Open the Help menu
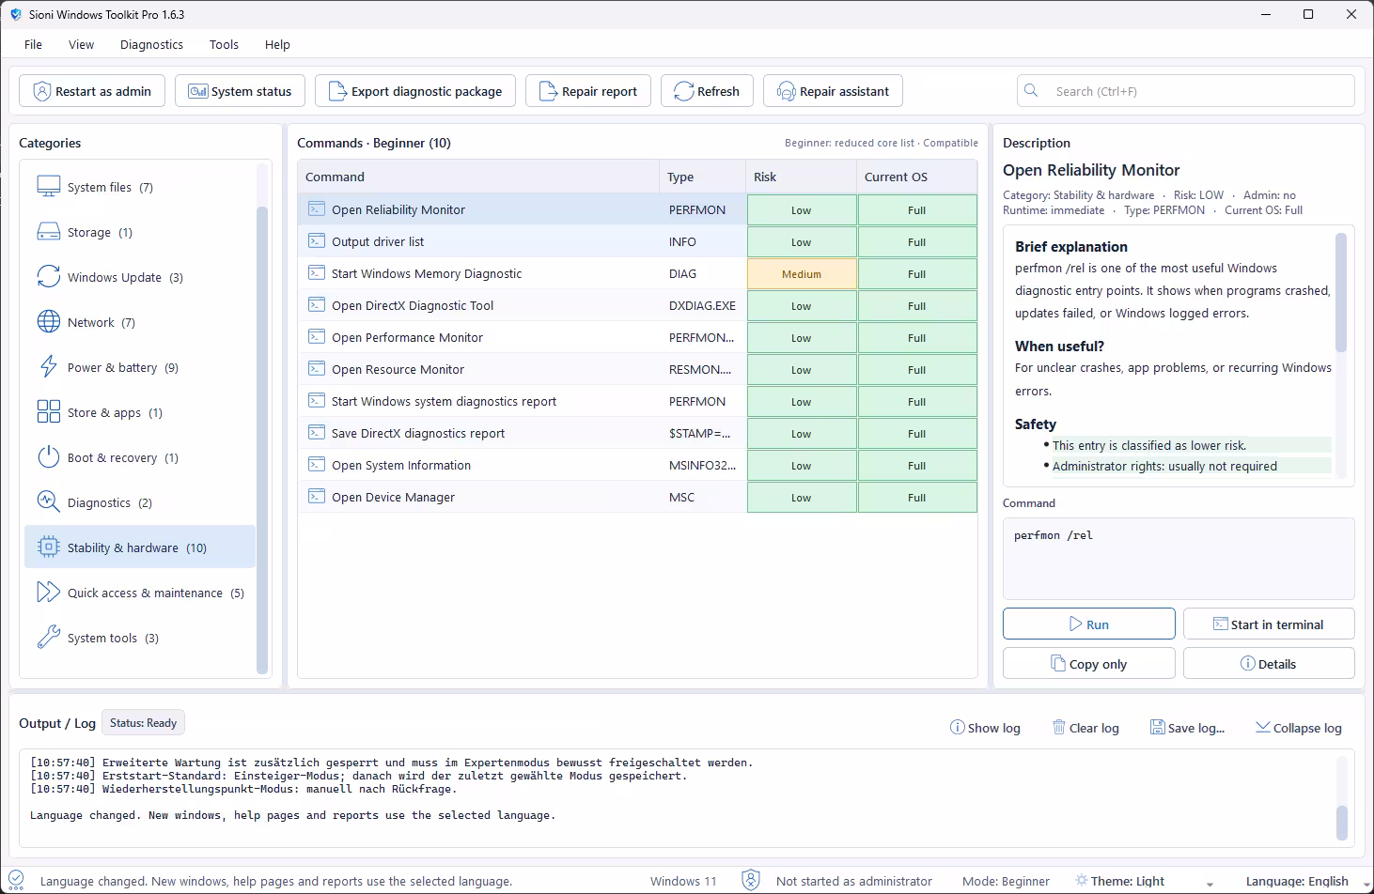Viewport: 1374px width, 894px height. [x=277, y=44]
